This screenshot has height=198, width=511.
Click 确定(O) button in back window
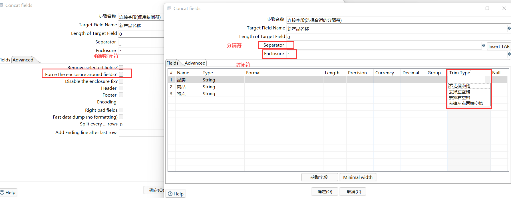[154, 190]
